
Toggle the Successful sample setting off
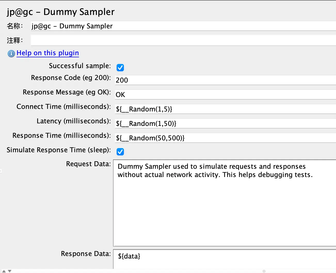tap(120, 68)
